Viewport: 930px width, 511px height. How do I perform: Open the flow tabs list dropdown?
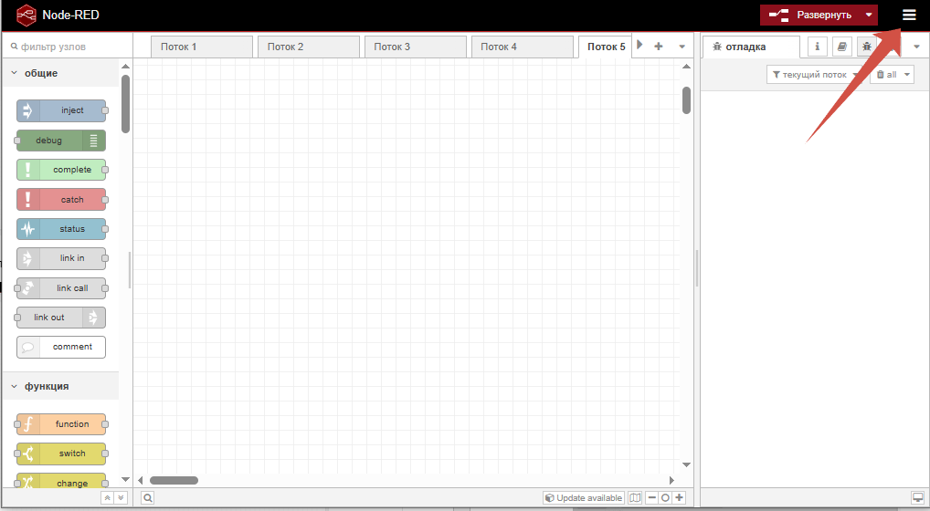[682, 47]
